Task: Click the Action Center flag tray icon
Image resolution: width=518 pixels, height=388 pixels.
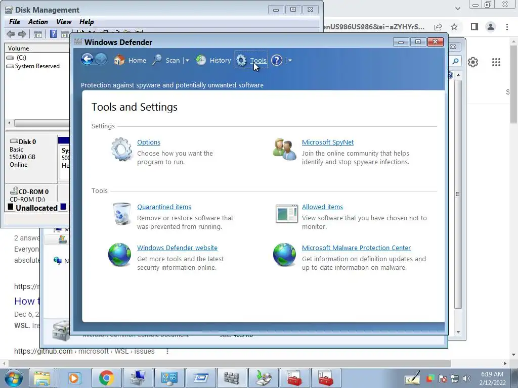Action: pyautogui.click(x=443, y=378)
